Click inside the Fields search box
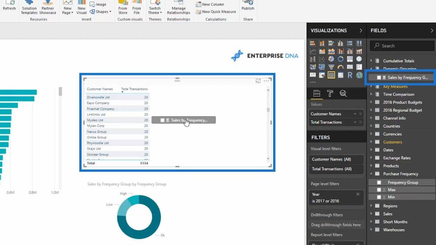The height and width of the screenshot is (245, 436). click(x=402, y=46)
